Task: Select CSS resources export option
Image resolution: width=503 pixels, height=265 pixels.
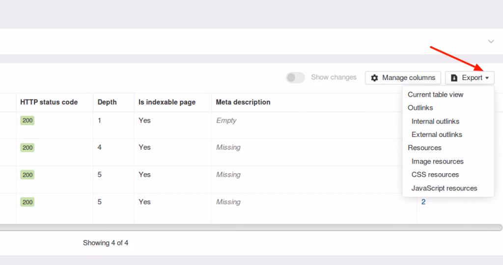Action: coord(435,175)
